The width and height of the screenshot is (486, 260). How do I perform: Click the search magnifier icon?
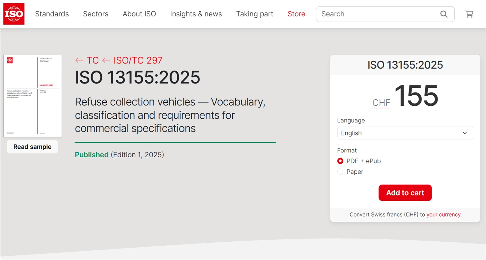[444, 14]
